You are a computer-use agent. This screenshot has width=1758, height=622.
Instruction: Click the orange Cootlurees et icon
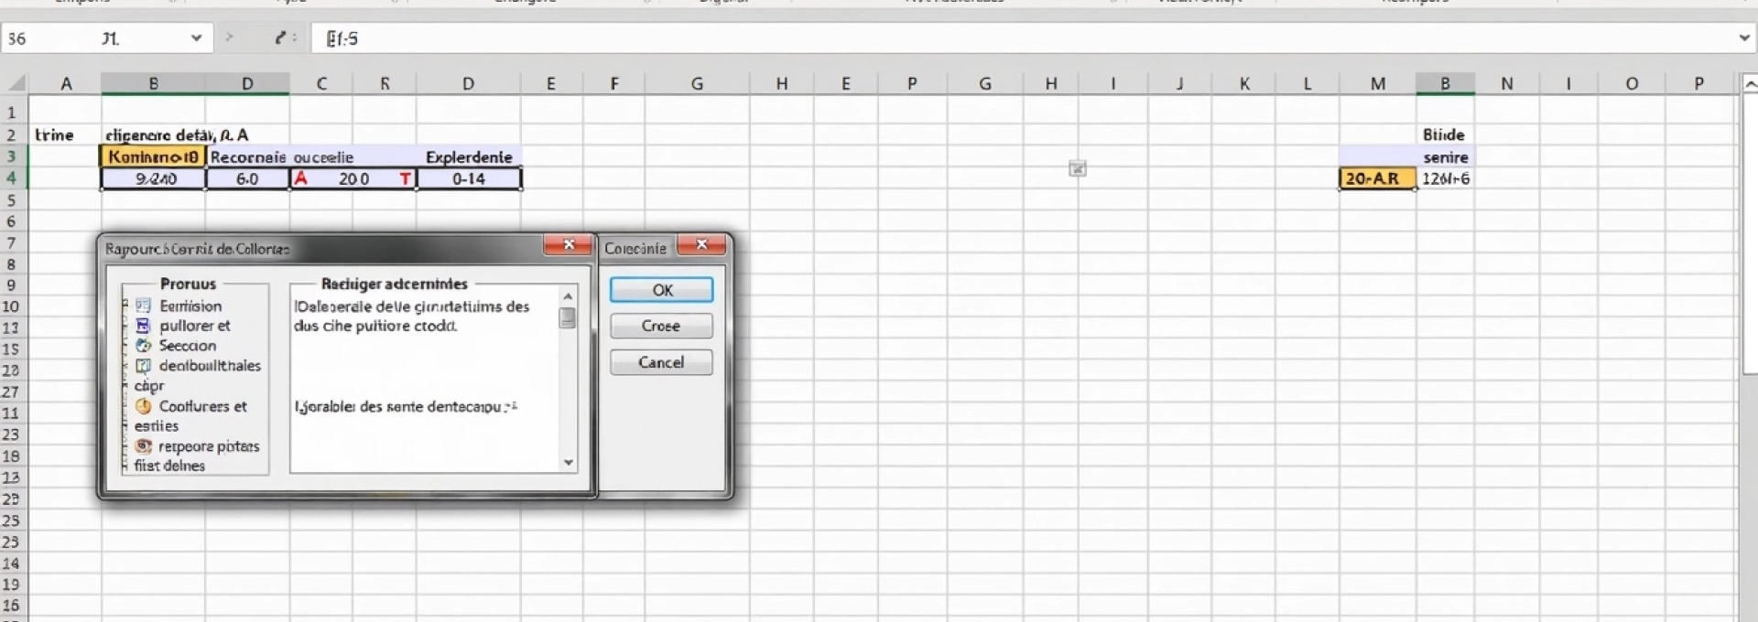click(x=143, y=406)
